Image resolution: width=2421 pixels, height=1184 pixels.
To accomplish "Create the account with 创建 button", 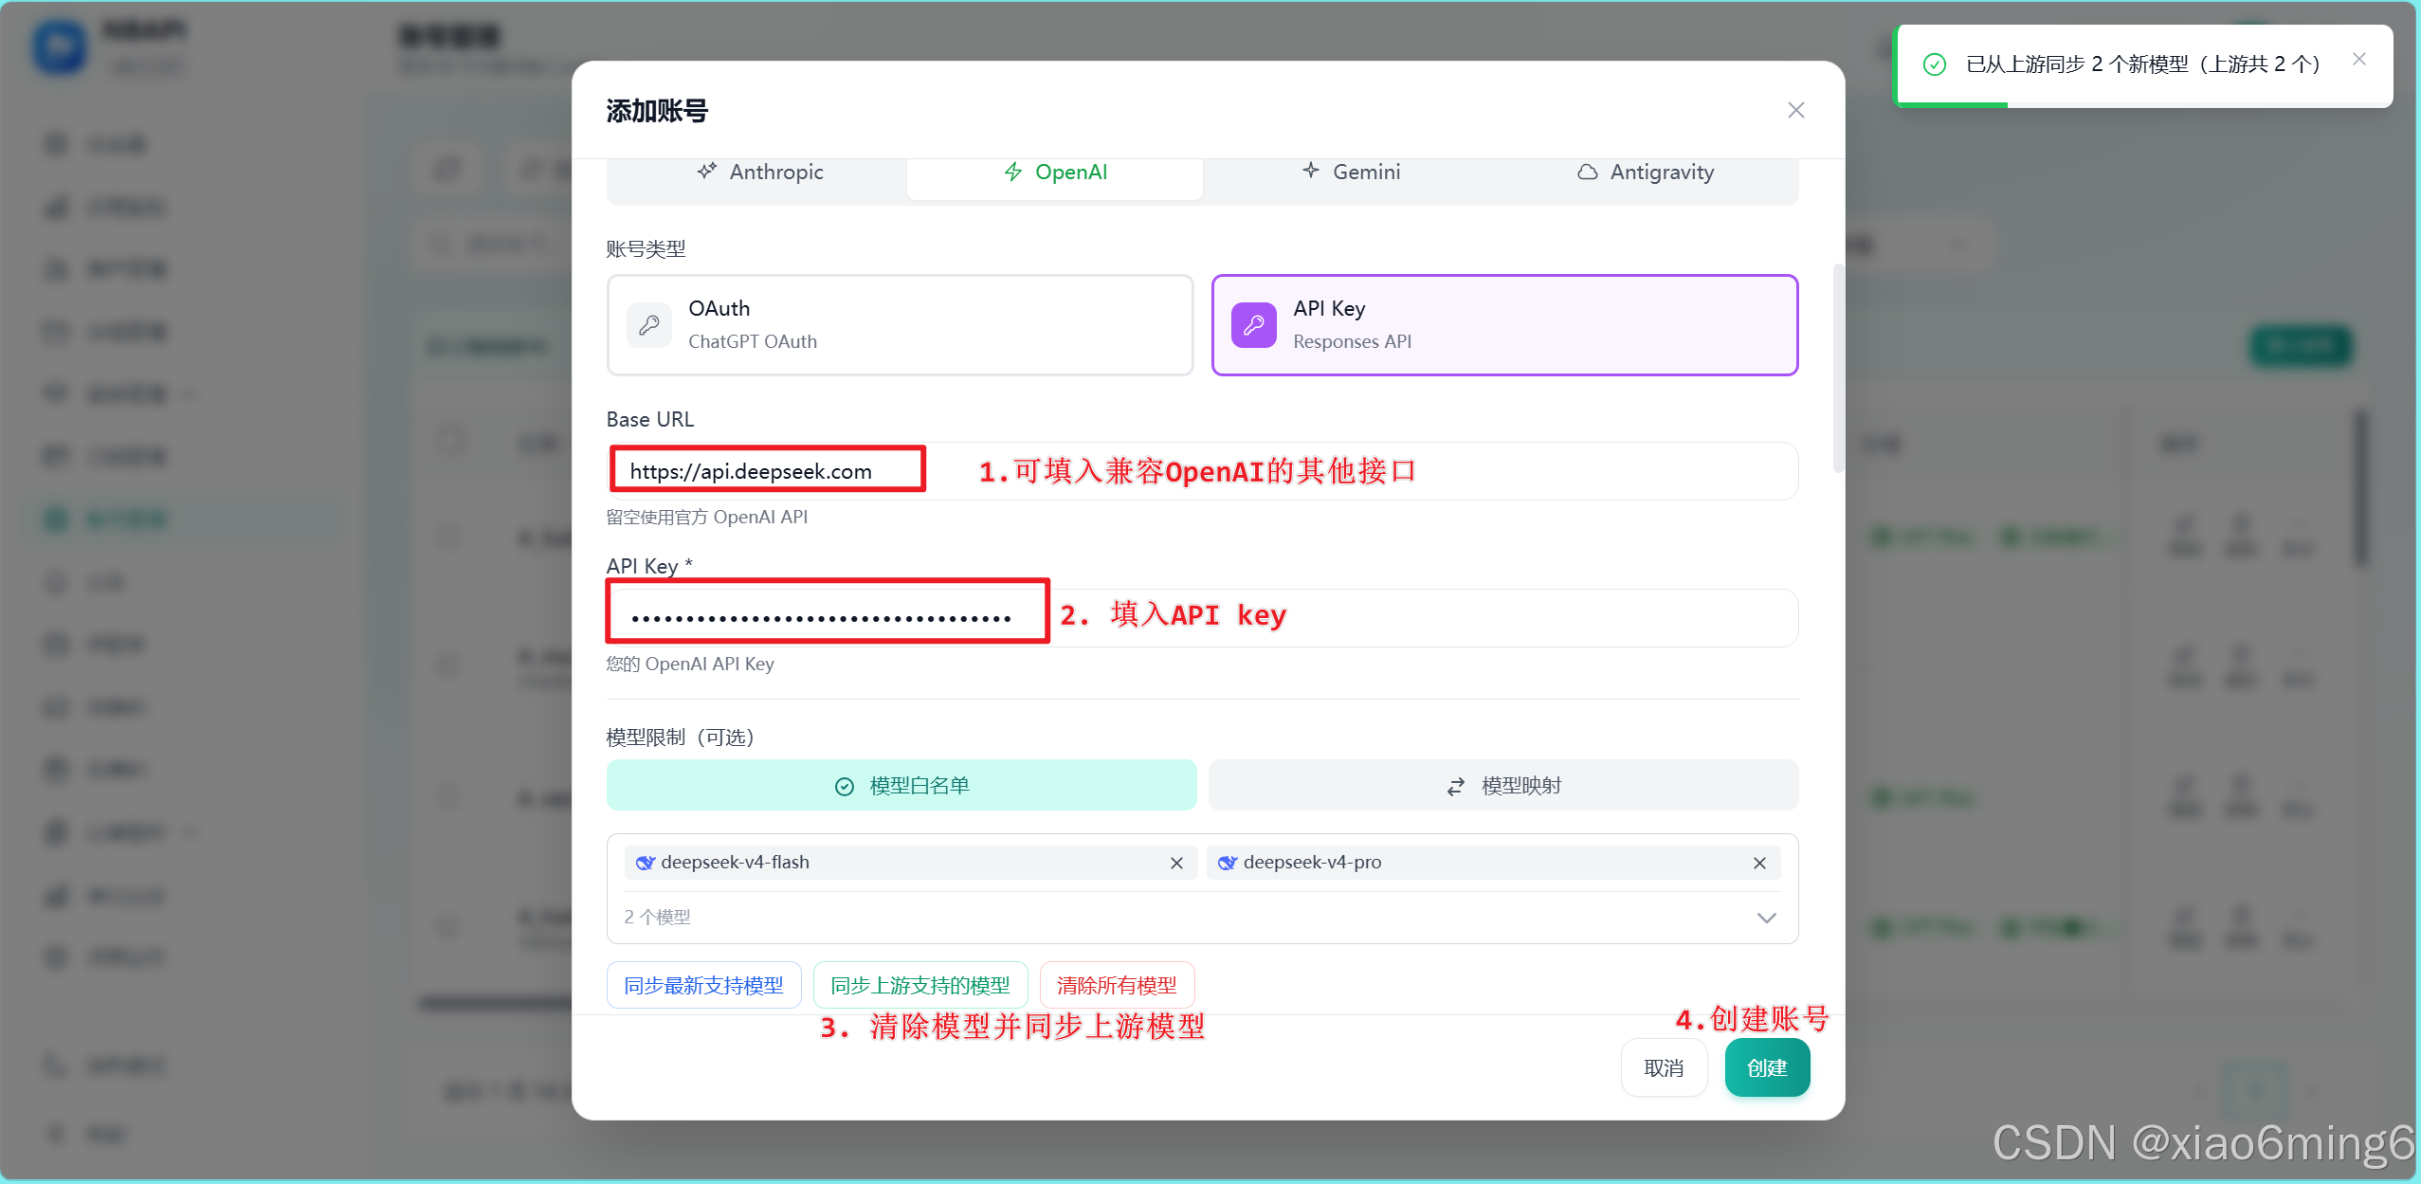I will click(x=1767, y=1068).
